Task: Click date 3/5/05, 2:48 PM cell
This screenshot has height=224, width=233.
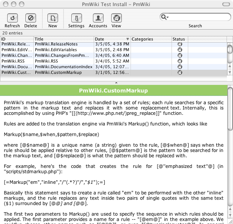Action: tap(112, 50)
